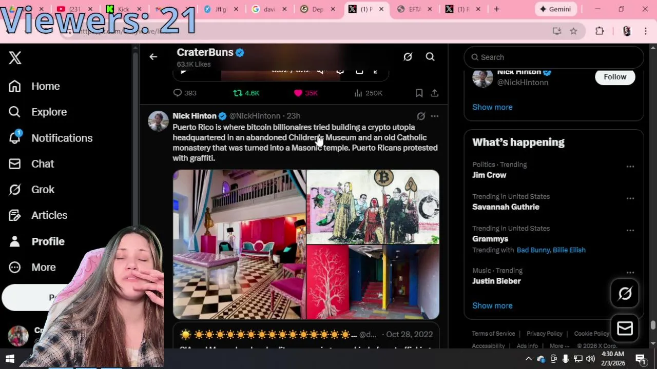The image size is (657, 369).
Task: Click Show more under What's happening
Action: (492, 305)
